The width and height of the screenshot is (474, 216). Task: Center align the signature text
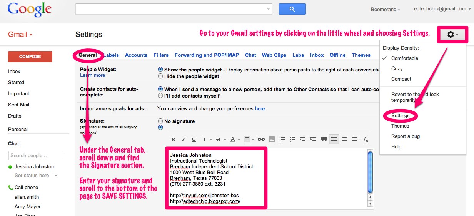(344, 140)
